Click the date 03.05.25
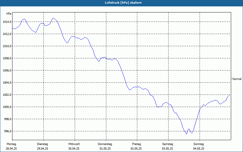 [167, 149]
